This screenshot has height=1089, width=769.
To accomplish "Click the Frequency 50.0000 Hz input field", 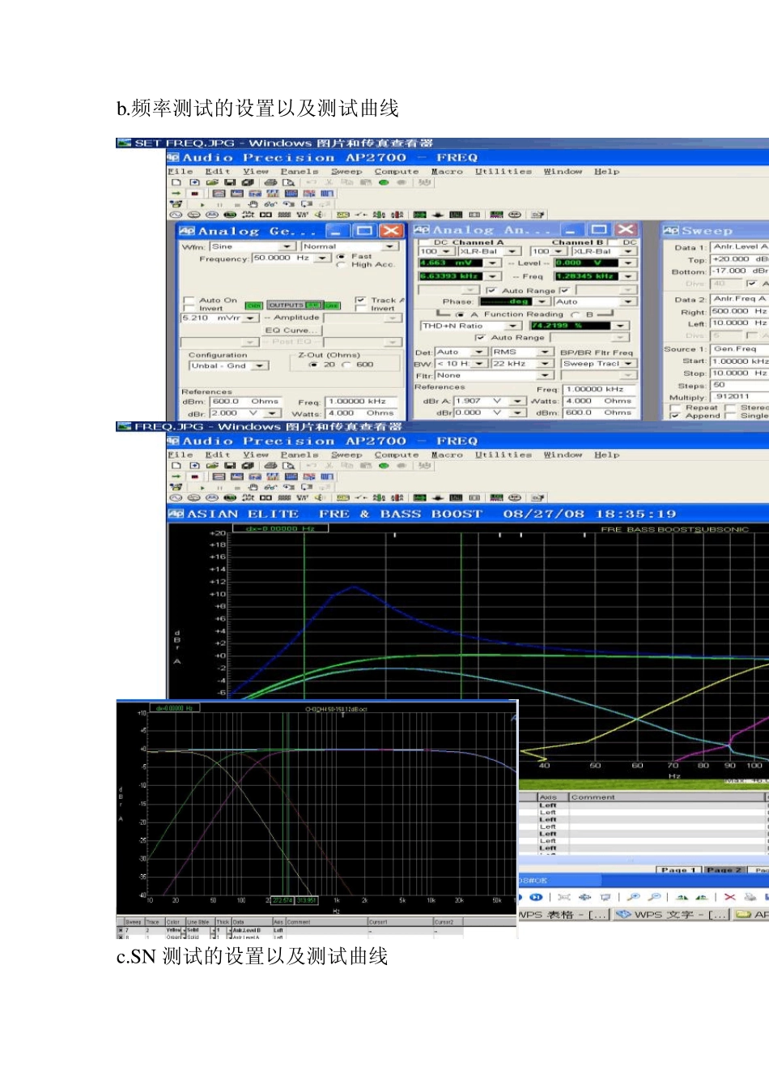I will pyautogui.click(x=282, y=258).
